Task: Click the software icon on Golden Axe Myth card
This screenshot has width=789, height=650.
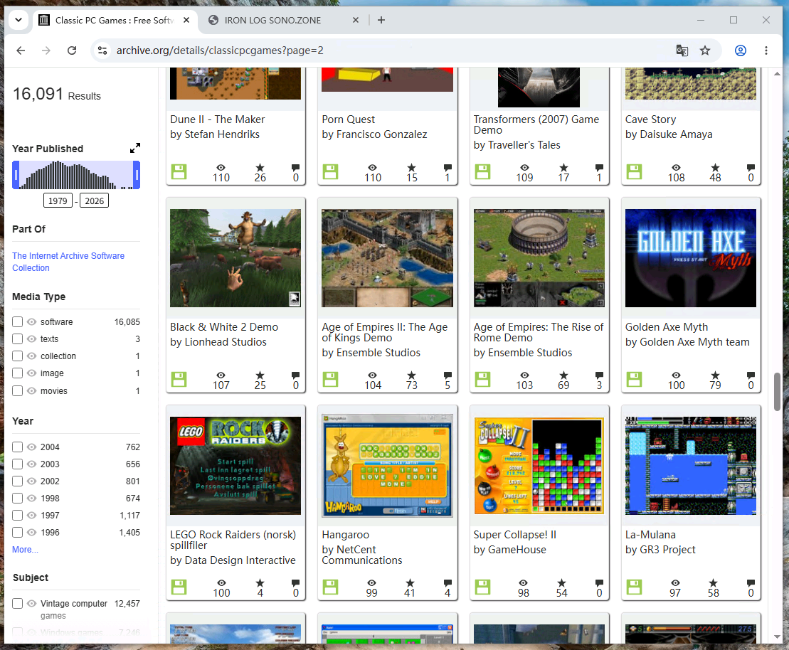Action: tap(634, 379)
